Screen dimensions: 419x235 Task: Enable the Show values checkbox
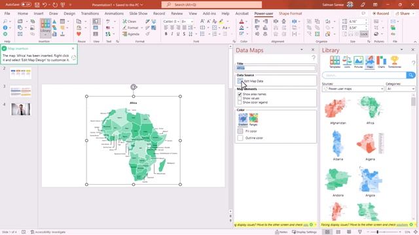[240, 99]
